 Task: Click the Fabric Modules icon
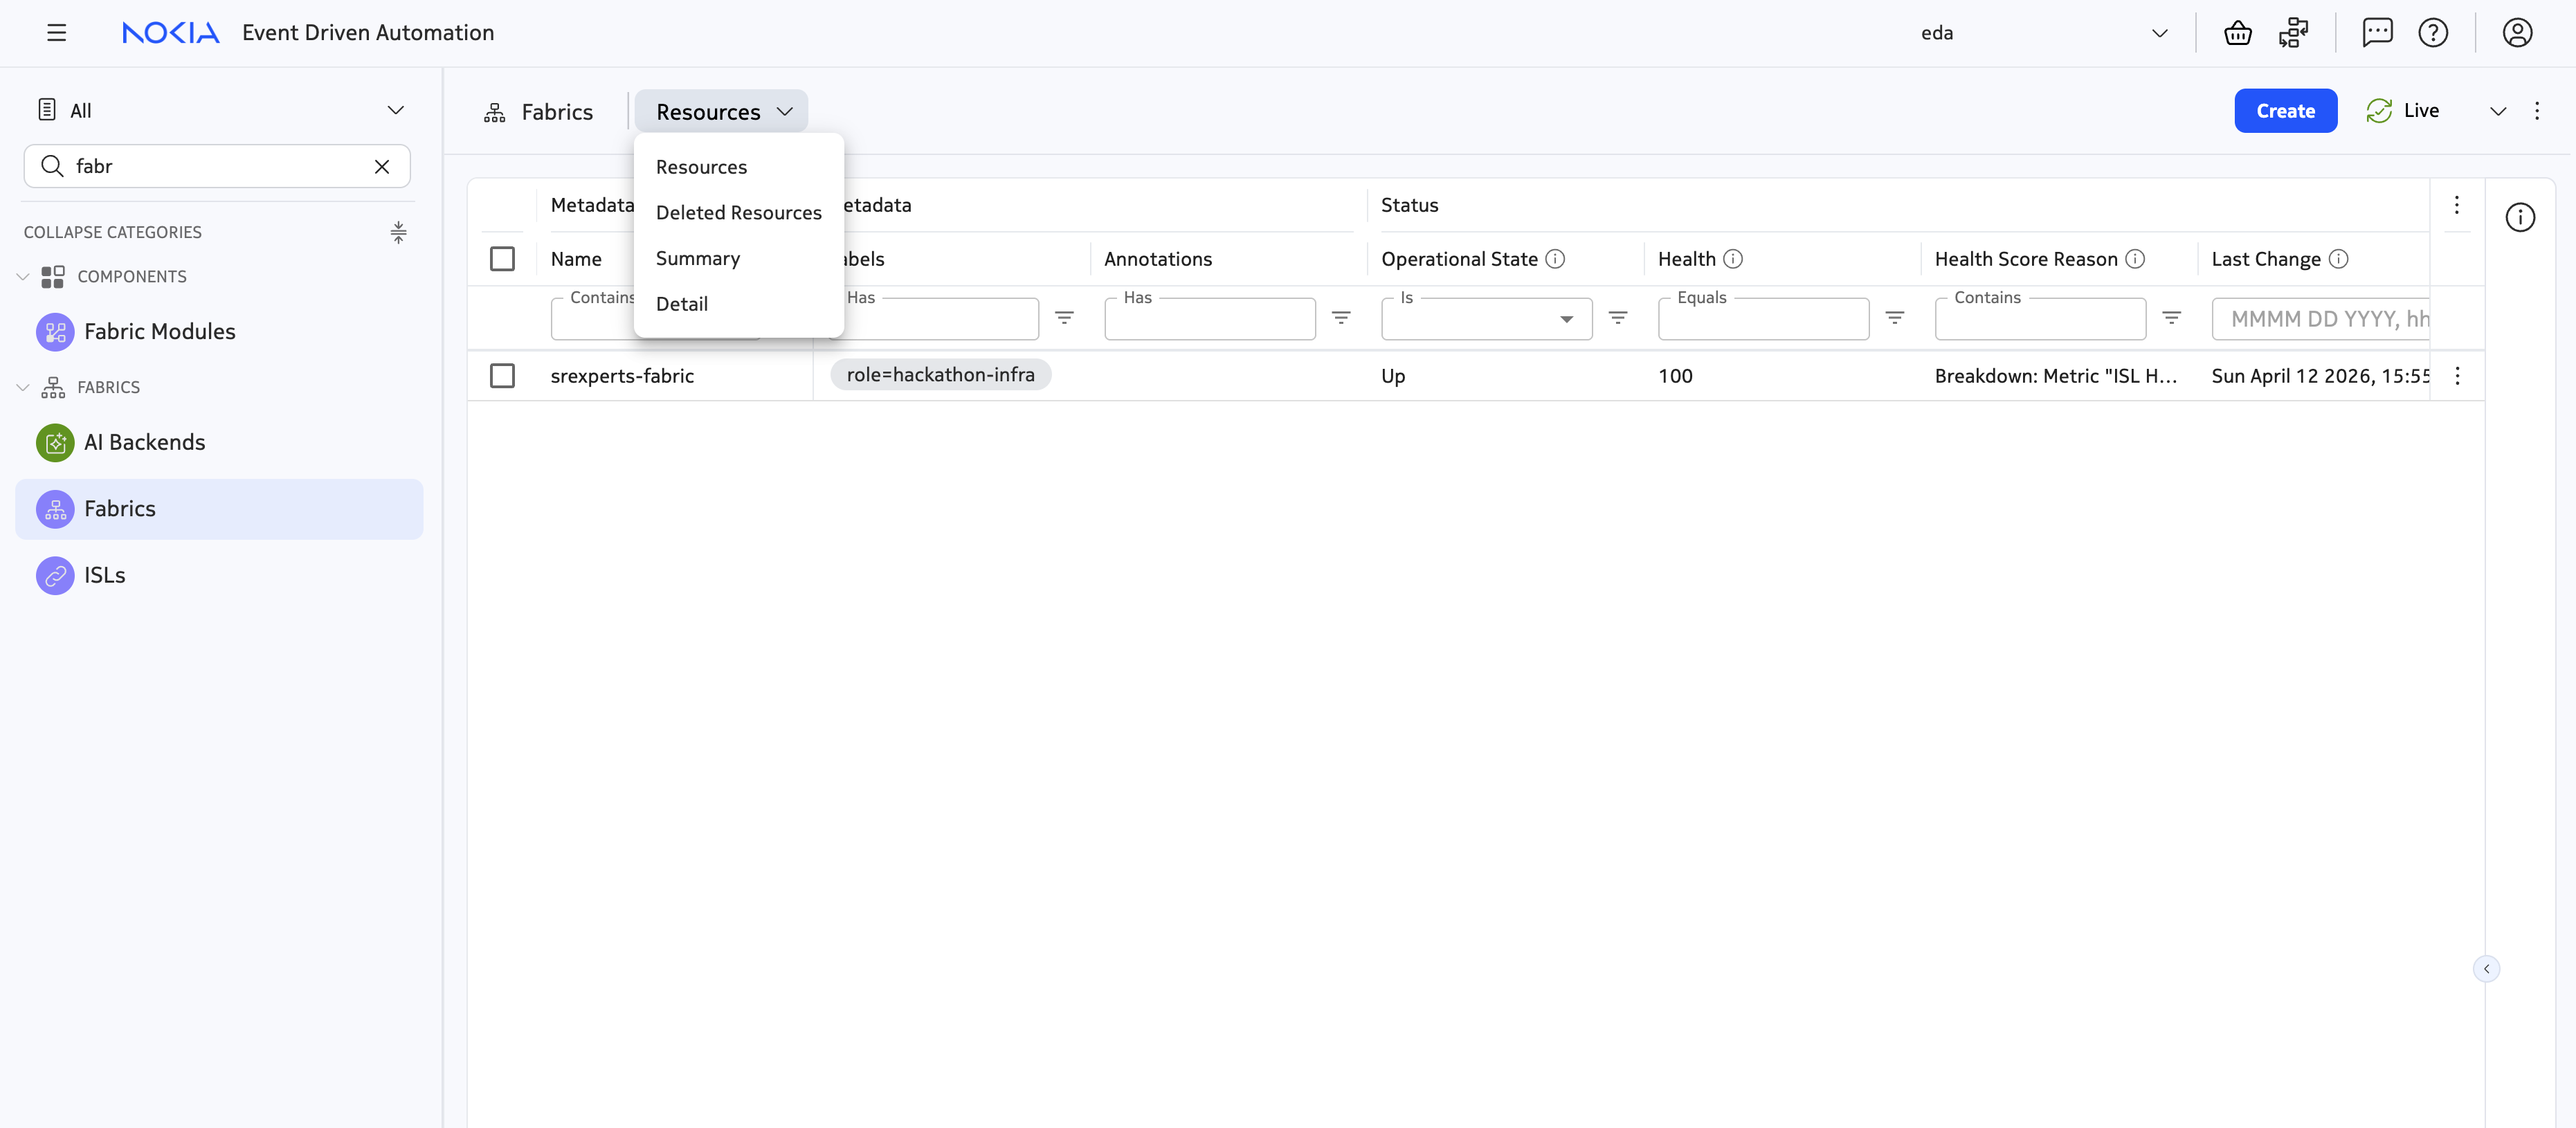click(x=55, y=332)
